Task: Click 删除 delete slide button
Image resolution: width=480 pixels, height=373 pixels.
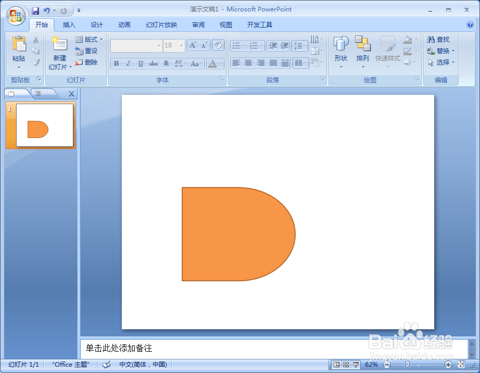Action: pos(86,62)
